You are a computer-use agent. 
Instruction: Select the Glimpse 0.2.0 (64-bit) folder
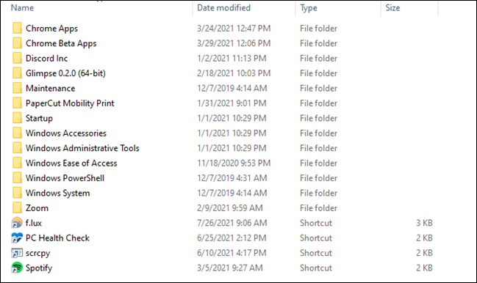point(65,73)
